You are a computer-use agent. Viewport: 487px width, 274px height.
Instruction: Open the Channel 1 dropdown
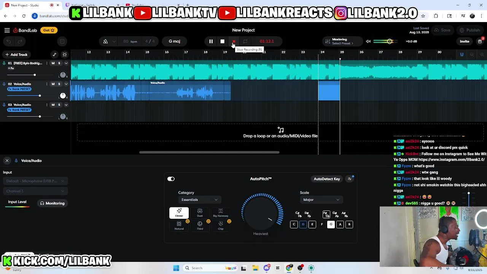pos(35,191)
